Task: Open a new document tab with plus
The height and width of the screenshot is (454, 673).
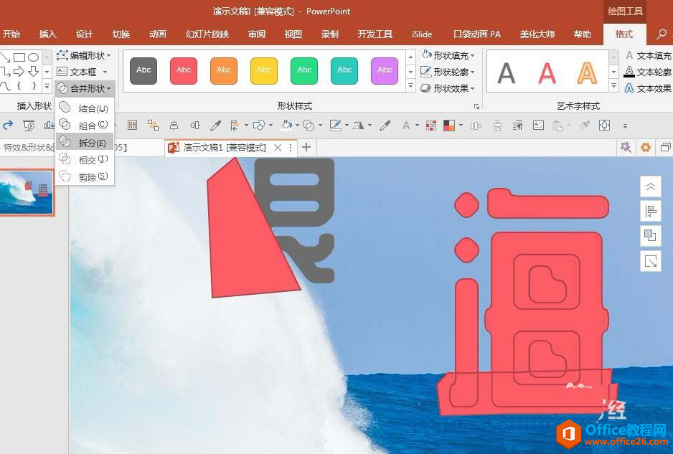Action: (x=306, y=147)
